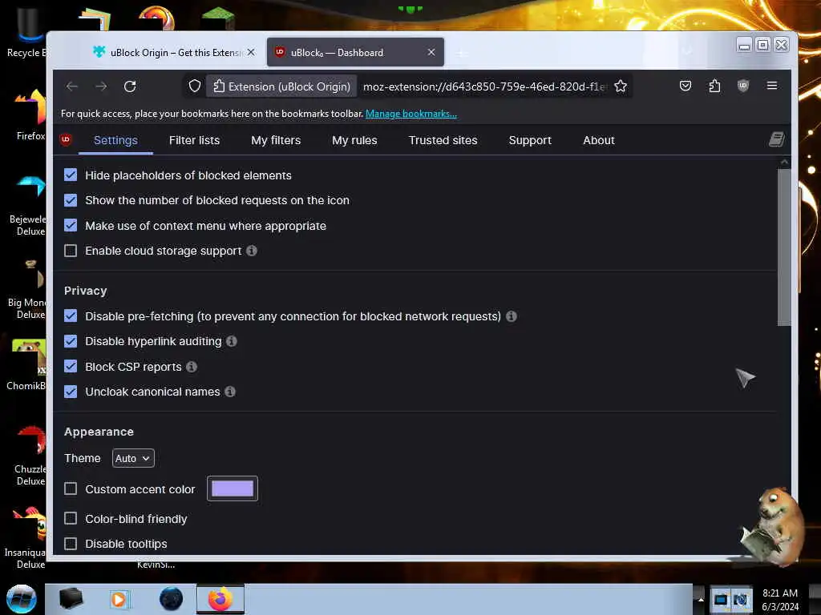Close the uBlock Dashboard tab

(431, 52)
